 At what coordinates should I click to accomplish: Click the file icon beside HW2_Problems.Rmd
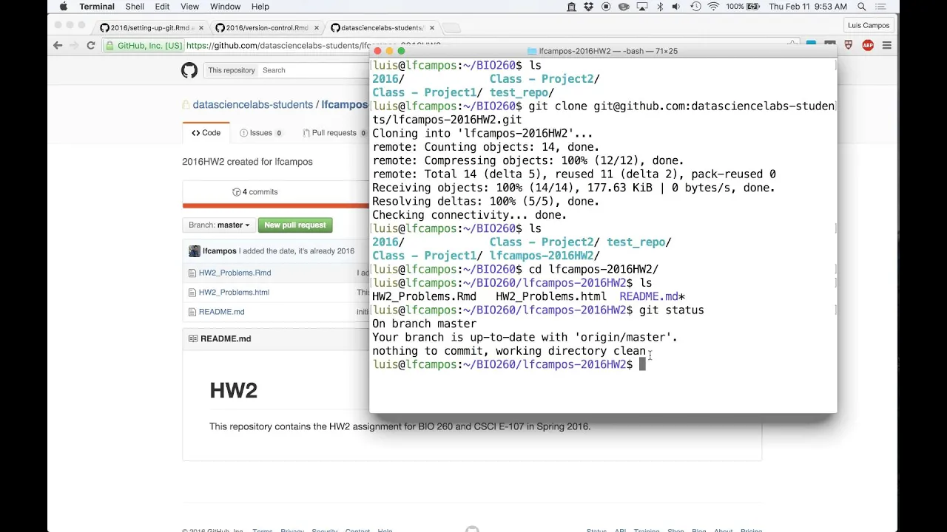192,273
